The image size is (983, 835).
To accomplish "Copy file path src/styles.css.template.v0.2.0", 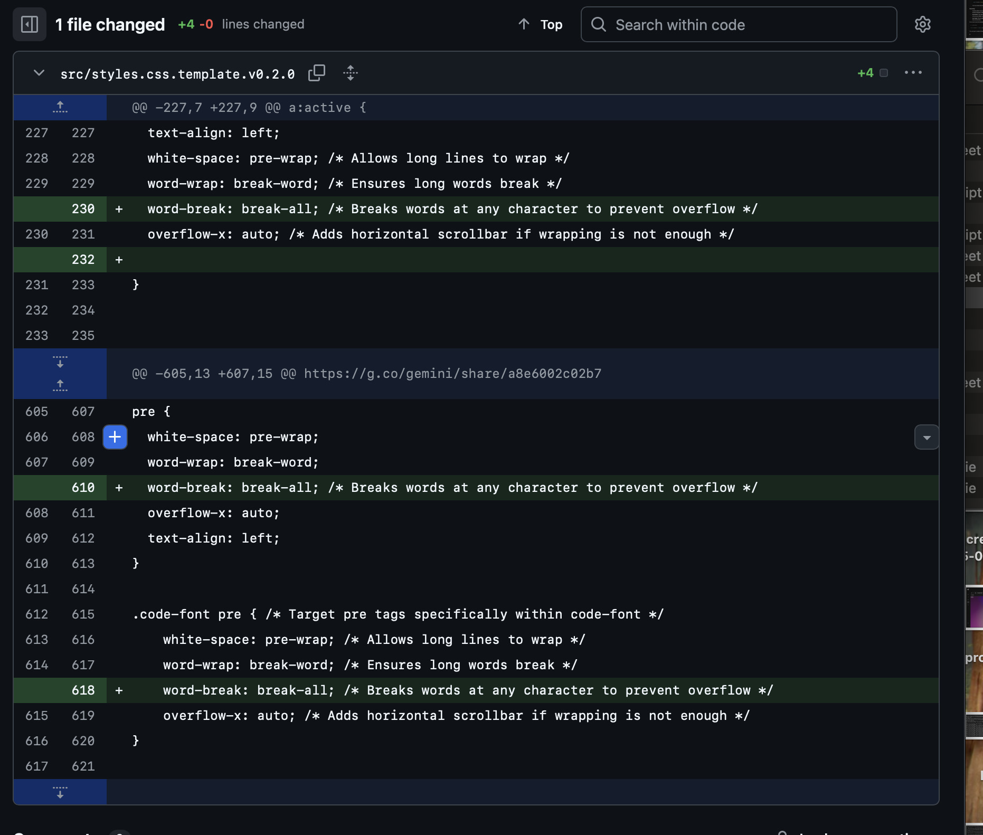I will point(317,73).
